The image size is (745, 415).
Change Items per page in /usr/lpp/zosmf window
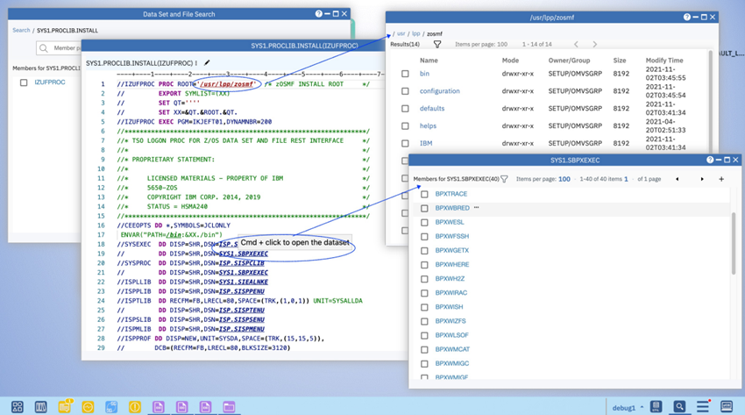tap(481, 44)
